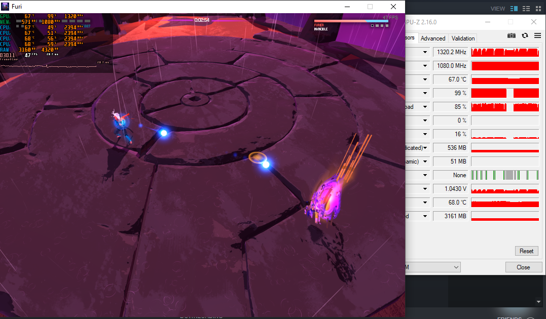Click the GPU-Z refresh sensors icon
The height and width of the screenshot is (319, 546).
[x=525, y=35]
